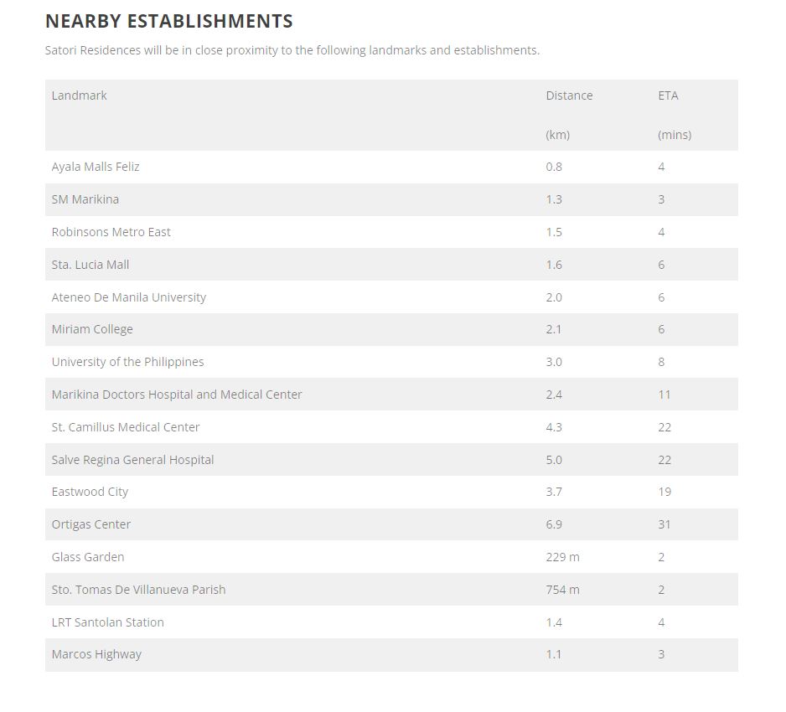Select University of the Philippines entry
The image size is (786, 712).
tap(127, 362)
